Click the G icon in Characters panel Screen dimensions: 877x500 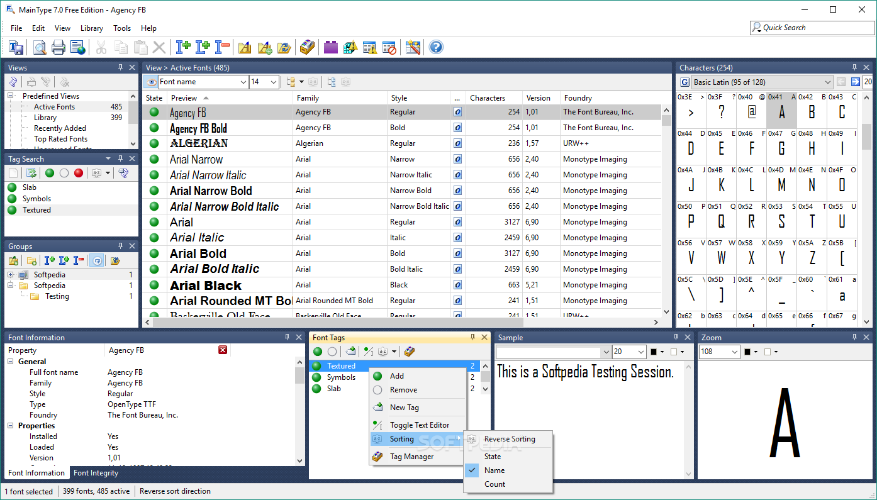[x=684, y=82]
